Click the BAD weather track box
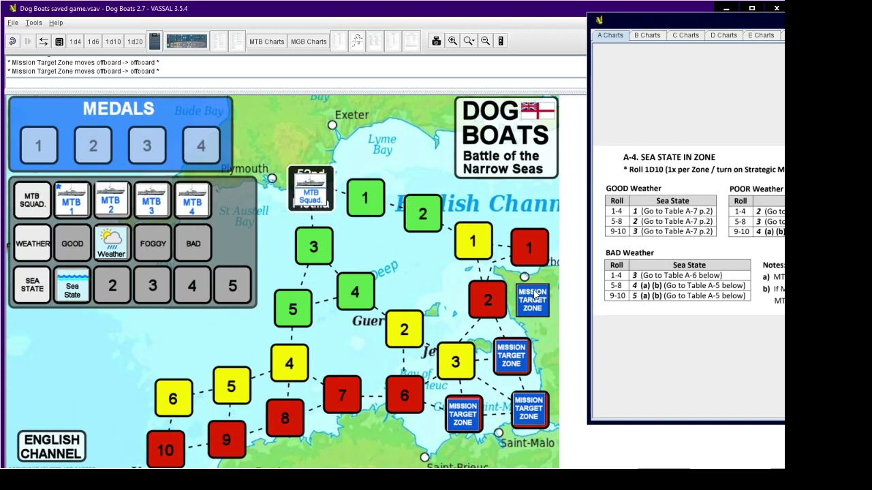This screenshot has height=490, width=872. tap(193, 244)
